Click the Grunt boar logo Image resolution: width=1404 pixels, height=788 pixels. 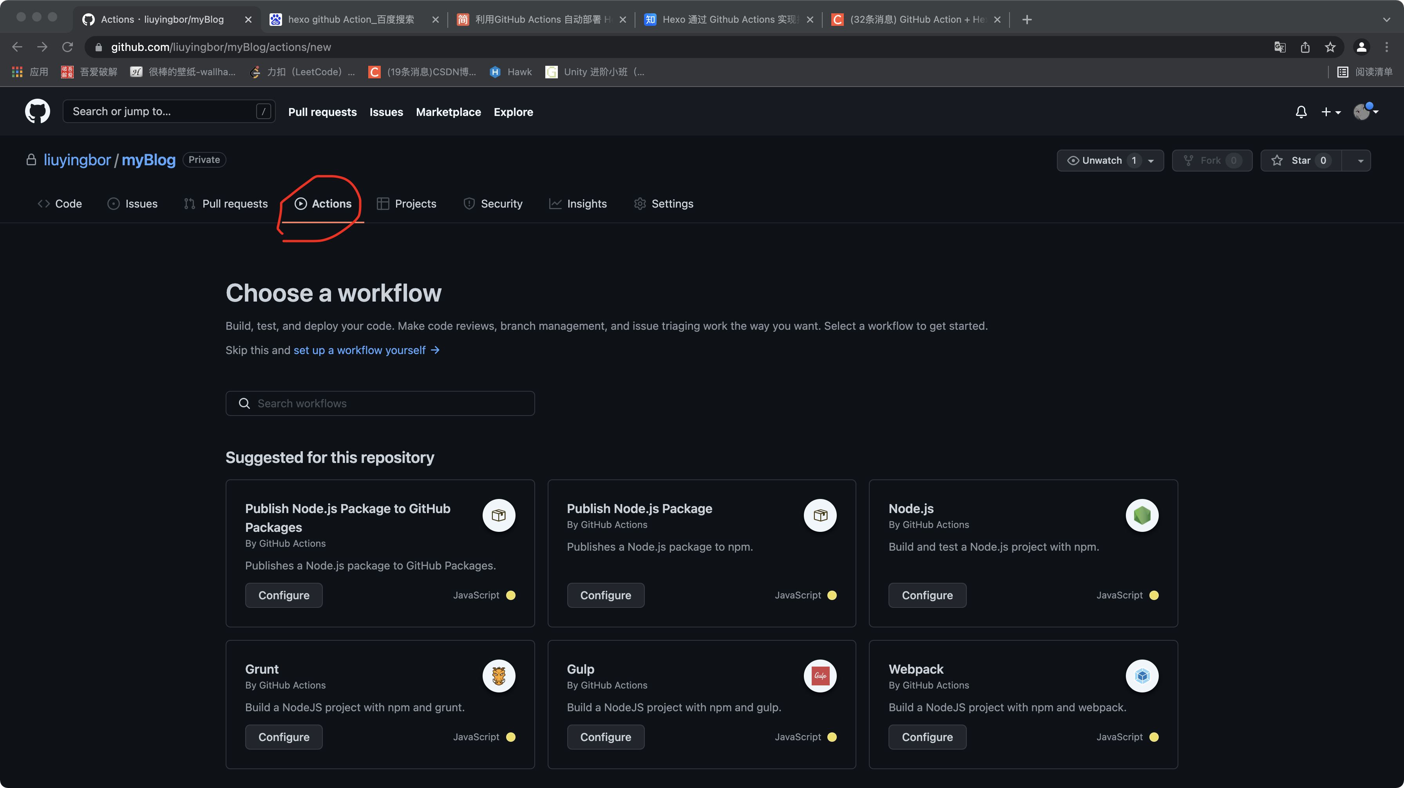pos(499,676)
